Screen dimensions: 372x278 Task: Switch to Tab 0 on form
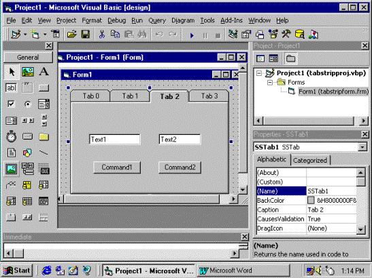pyautogui.click(x=90, y=96)
